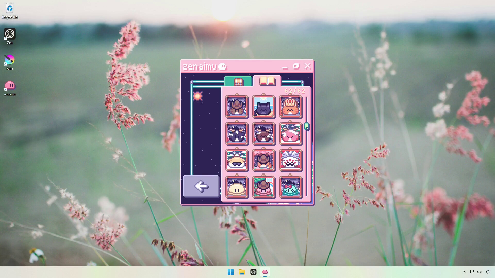
Task: Select the open book collection tab
Action: pyautogui.click(x=267, y=81)
